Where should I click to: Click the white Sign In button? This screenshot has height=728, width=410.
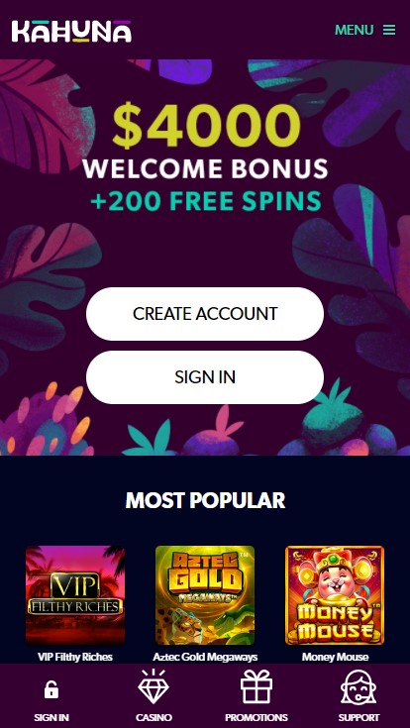(205, 377)
